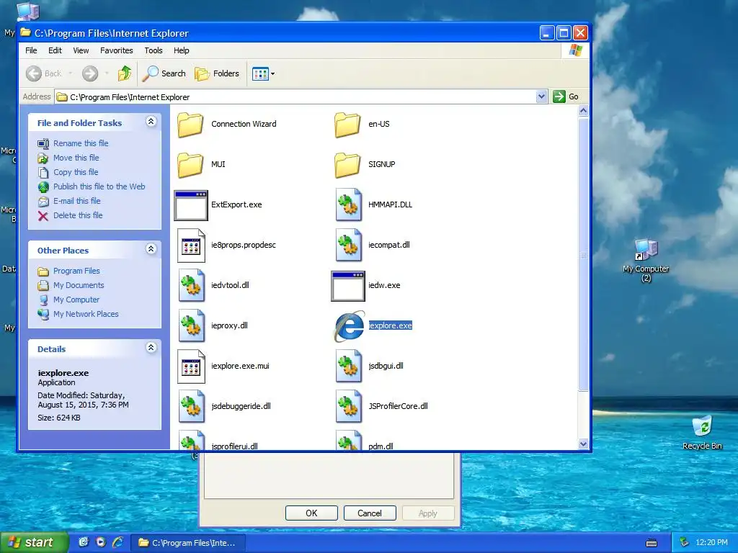Collapse the File and Folder Tasks panel
Screen dimensions: 738x553
coord(151,122)
